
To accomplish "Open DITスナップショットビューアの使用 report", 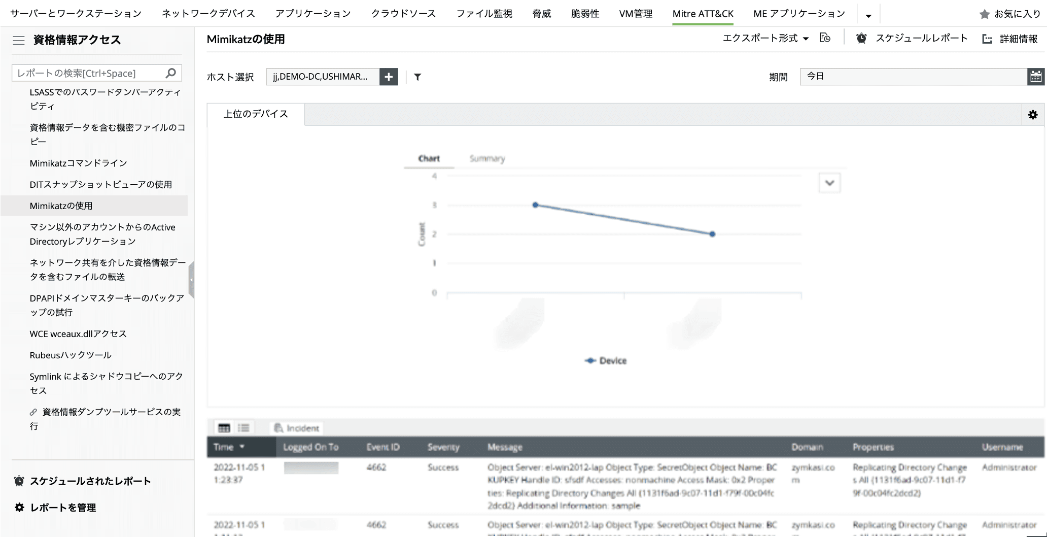I will tap(100, 184).
